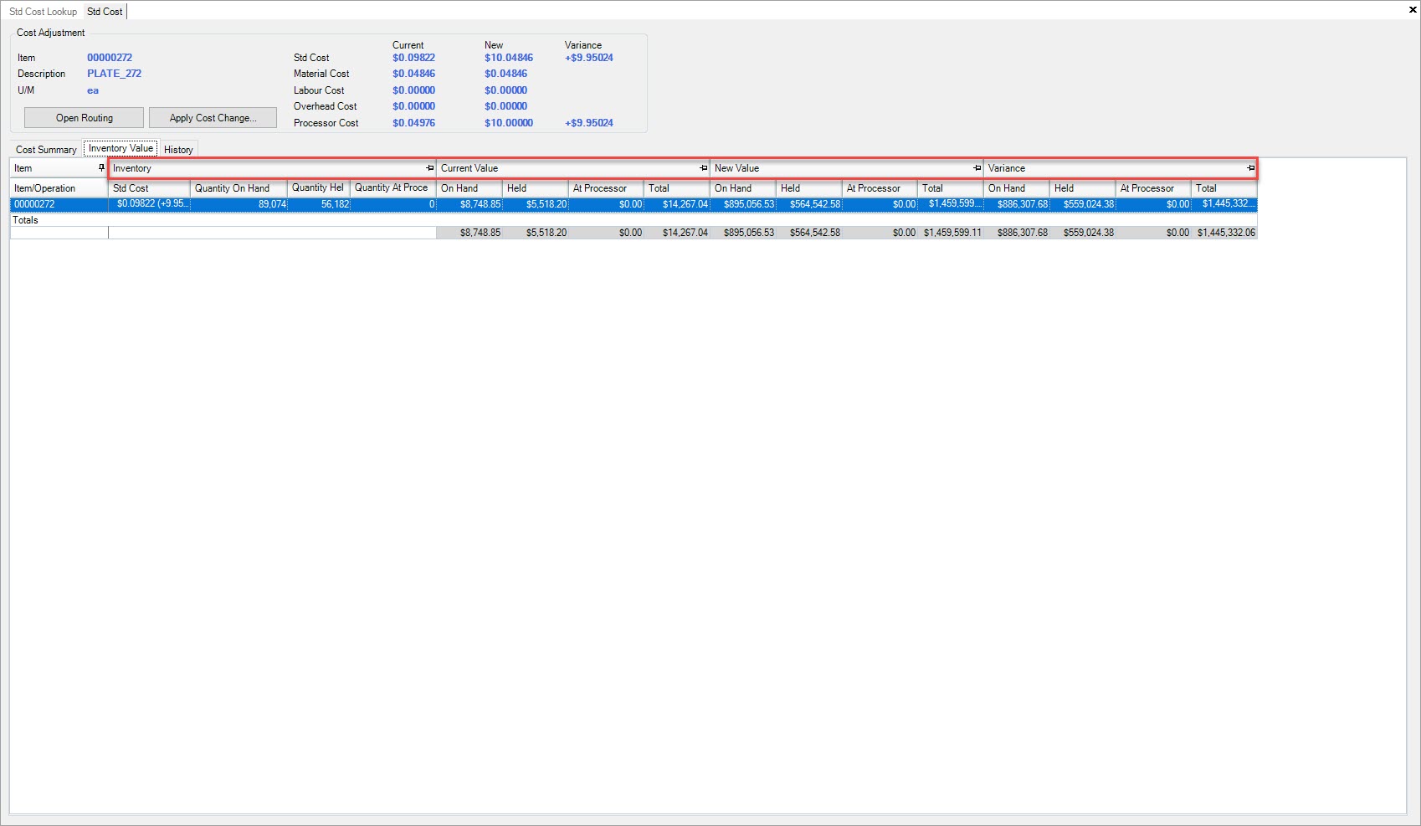Screen dimensions: 1421x826
Task: Click the Totals row label
Action: pyautogui.click(x=25, y=220)
